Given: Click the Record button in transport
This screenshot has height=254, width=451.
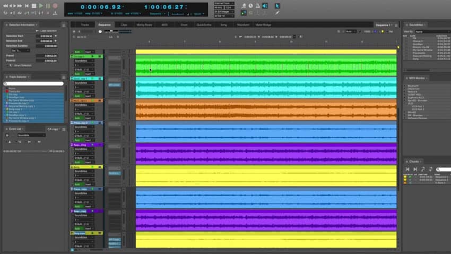Looking at the screenshot, I should pyautogui.click(x=55, y=6).
